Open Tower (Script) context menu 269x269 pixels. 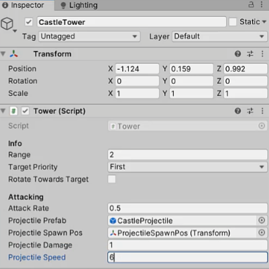[x=262, y=111]
